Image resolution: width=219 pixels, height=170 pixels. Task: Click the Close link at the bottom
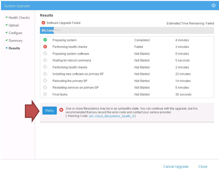(203, 166)
